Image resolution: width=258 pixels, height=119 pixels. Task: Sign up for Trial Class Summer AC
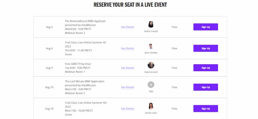tap(206, 48)
